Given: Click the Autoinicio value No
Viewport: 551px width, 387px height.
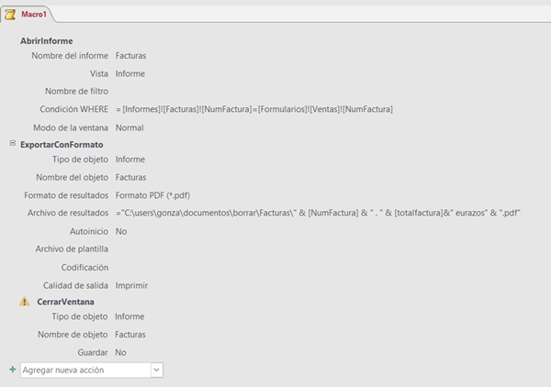Looking at the screenshot, I should tap(121, 231).
